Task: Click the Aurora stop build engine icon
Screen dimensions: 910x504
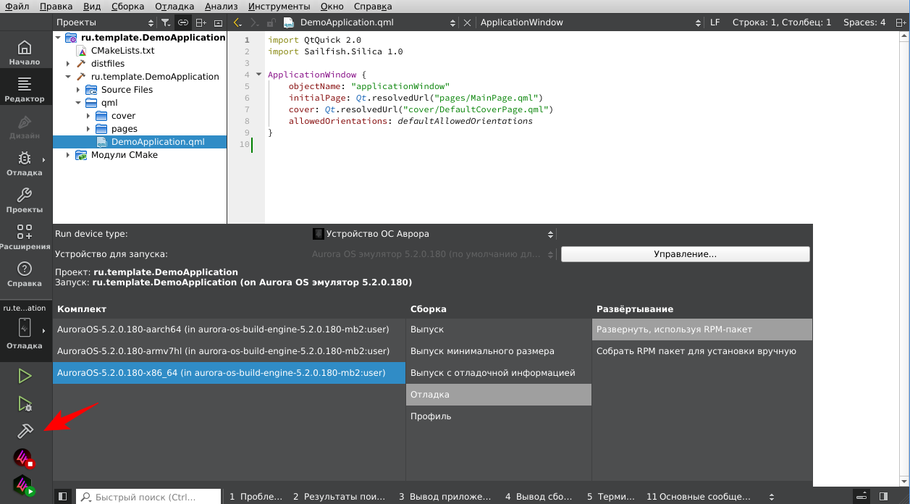Action: (x=24, y=458)
